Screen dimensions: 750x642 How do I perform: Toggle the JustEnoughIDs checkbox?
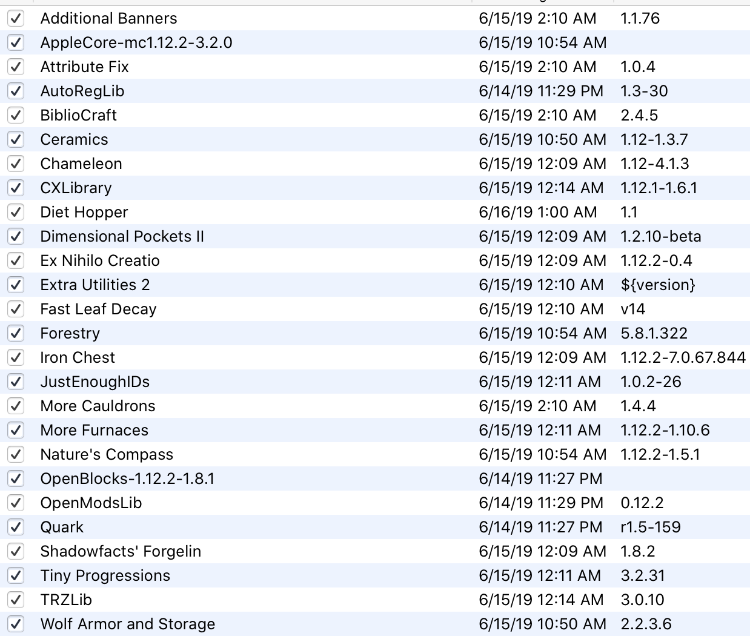click(x=16, y=382)
